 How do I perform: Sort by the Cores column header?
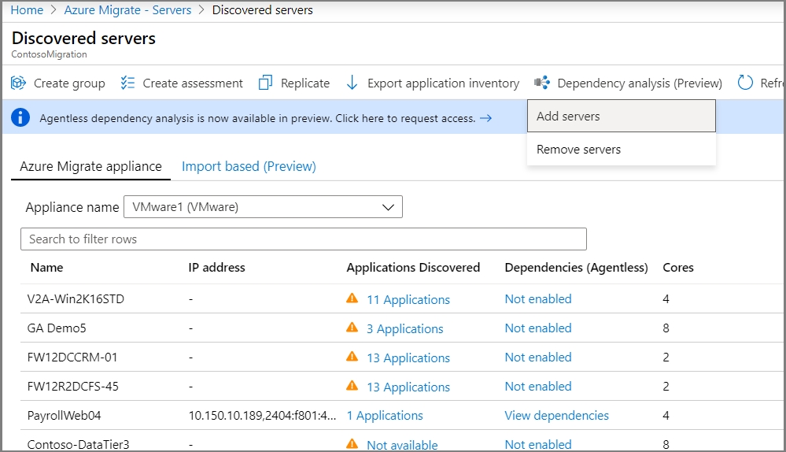678,268
